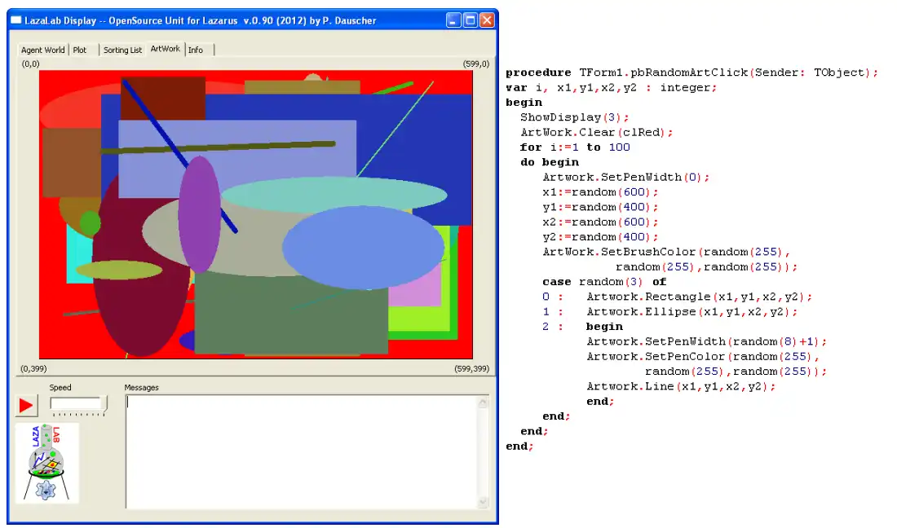Maximize the LazaLab Display window
The width and height of the screenshot is (897, 528).
[471, 20]
